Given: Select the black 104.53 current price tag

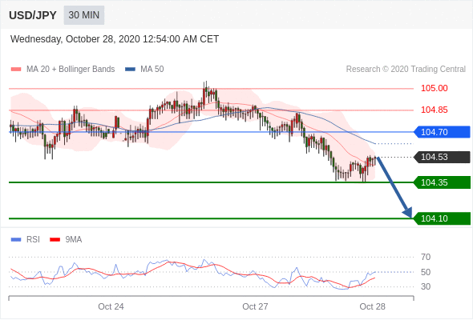Looking at the screenshot, I should coord(442,157).
